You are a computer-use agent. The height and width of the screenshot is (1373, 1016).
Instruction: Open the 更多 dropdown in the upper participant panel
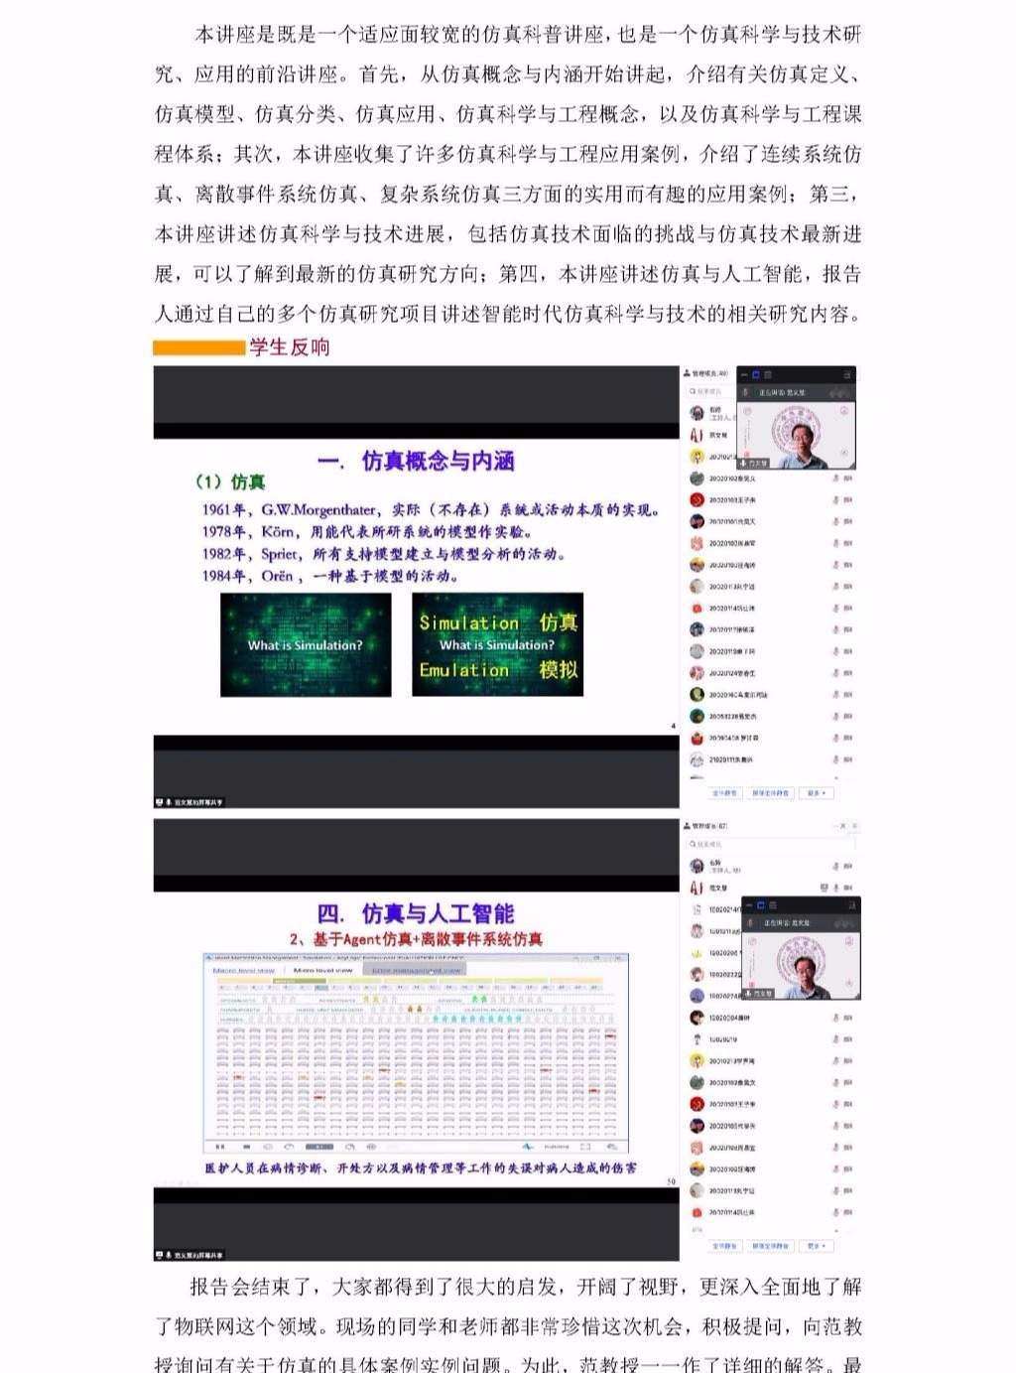click(816, 793)
